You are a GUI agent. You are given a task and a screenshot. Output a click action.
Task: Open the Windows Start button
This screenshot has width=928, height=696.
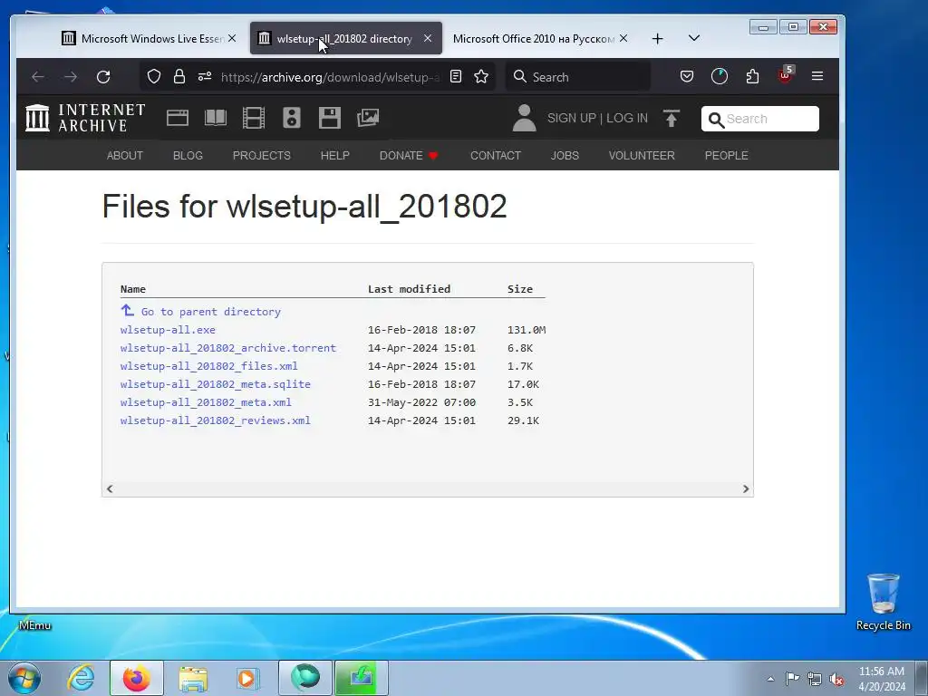[x=24, y=678]
